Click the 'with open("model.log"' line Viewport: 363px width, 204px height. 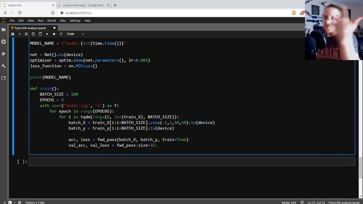point(79,105)
